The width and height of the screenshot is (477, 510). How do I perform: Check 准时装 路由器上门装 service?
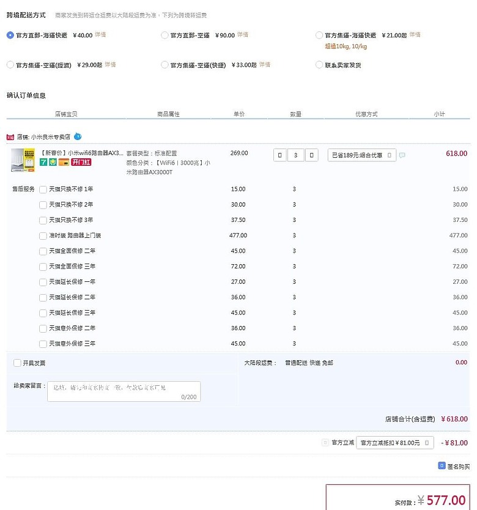click(43, 236)
